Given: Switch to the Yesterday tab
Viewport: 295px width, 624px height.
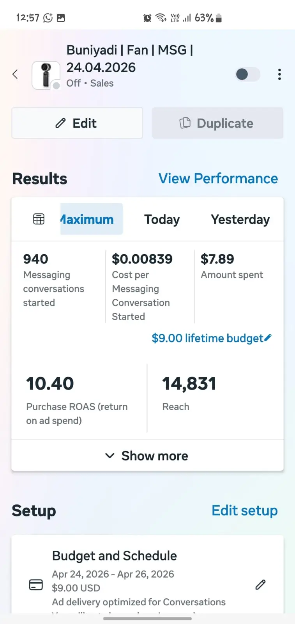Looking at the screenshot, I should [x=240, y=219].
